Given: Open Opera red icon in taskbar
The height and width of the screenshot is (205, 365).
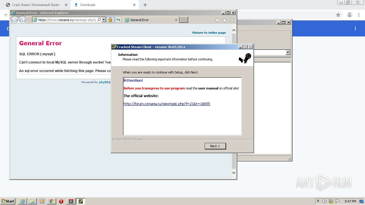Looking at the screenshot, I should pyautogui.click(x=61, y=201).
